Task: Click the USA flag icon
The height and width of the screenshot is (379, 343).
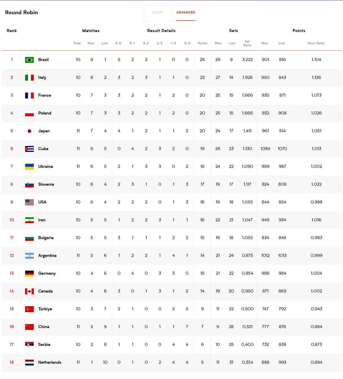Action: (29, 202)
